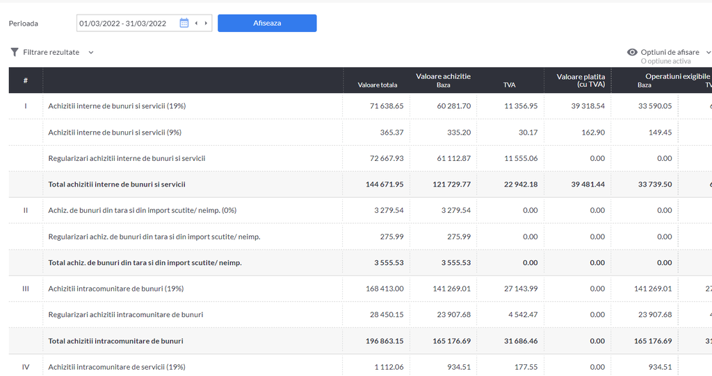Click the # column header
Image resolution: width=712 pixels, height=376 pixels.
[x=26, y=80]
